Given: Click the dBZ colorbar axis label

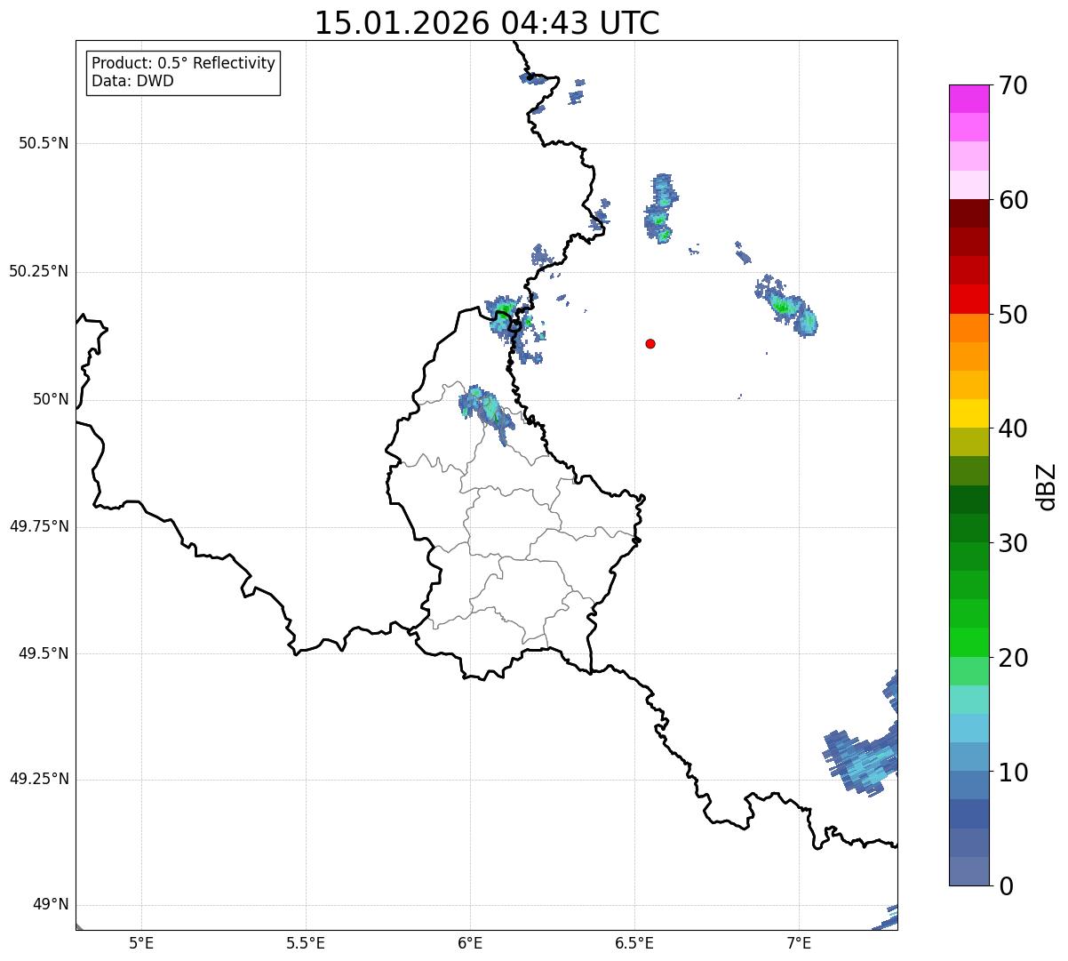Looking at the screenshot, I should coord(1048,486).
